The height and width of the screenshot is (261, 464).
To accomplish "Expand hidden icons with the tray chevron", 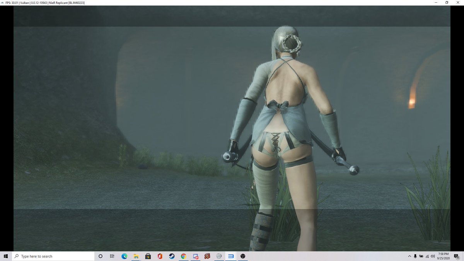I will [409, 256].
